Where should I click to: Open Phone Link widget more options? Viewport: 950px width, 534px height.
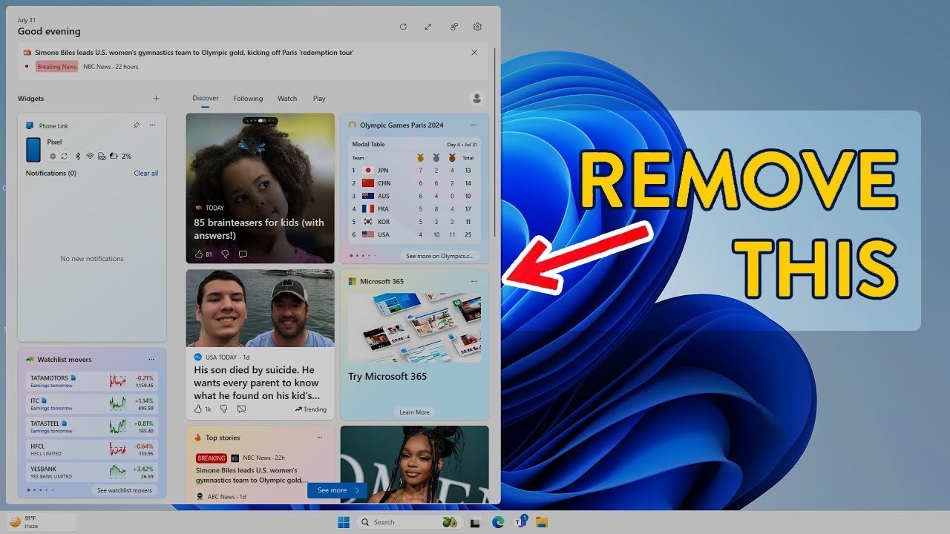pos(152,125)
